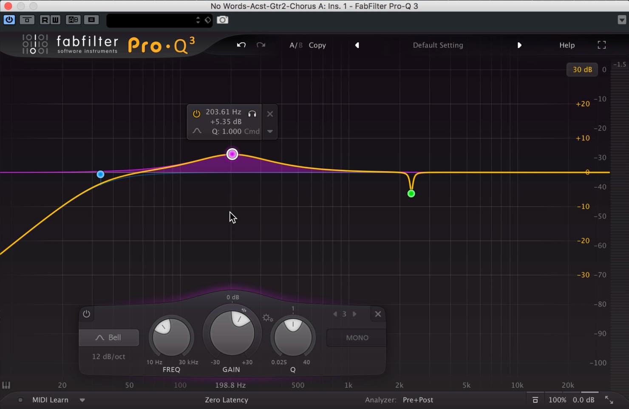Click the 0.0 dB output level value
Screen dimensions: 629x409
[584, 400]
